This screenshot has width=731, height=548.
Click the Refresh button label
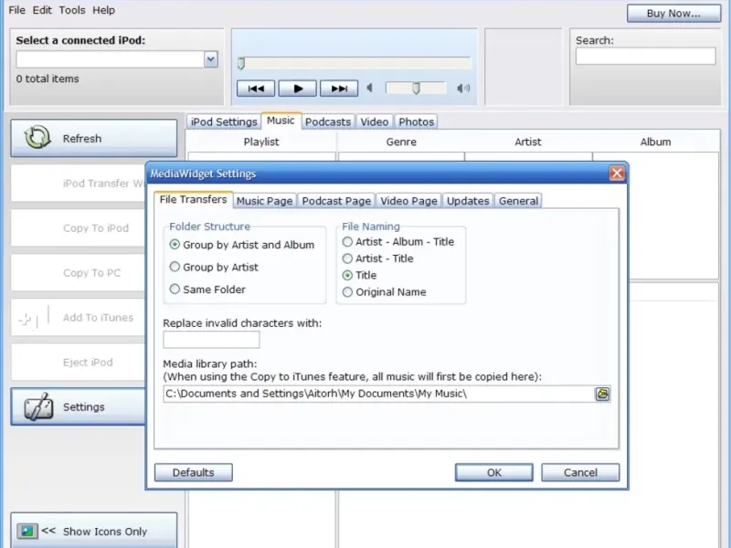pos(82,139)
